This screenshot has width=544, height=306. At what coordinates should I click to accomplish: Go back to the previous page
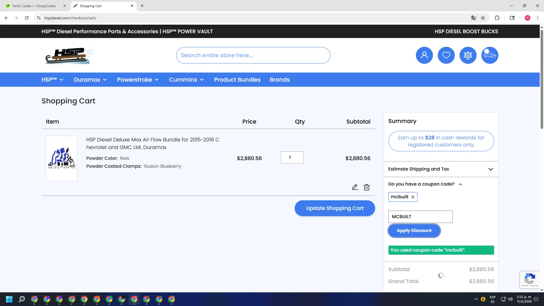6,18
